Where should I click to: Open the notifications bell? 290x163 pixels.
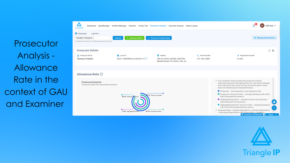click(254, 26)
